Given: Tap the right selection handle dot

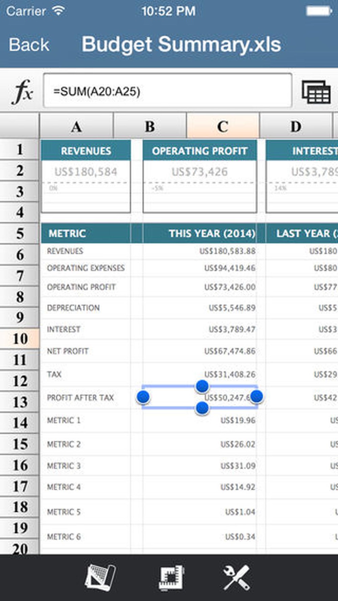Looking at the screenshot, I should pyautogui.click(x=257, y=396).
